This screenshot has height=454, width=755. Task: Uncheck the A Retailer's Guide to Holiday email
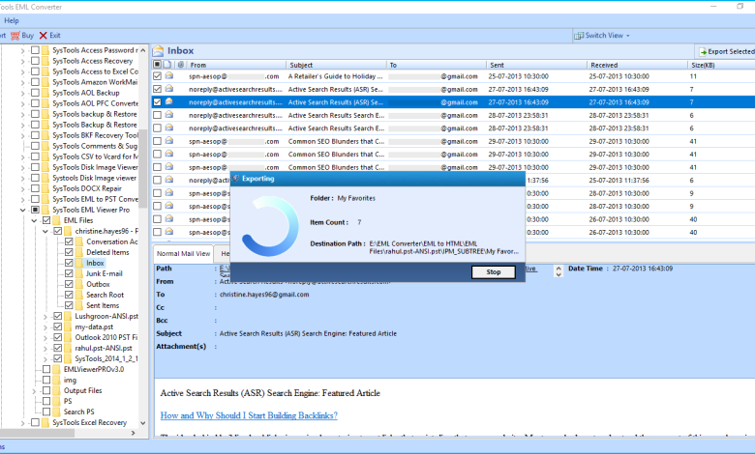(x=157, y=76)
